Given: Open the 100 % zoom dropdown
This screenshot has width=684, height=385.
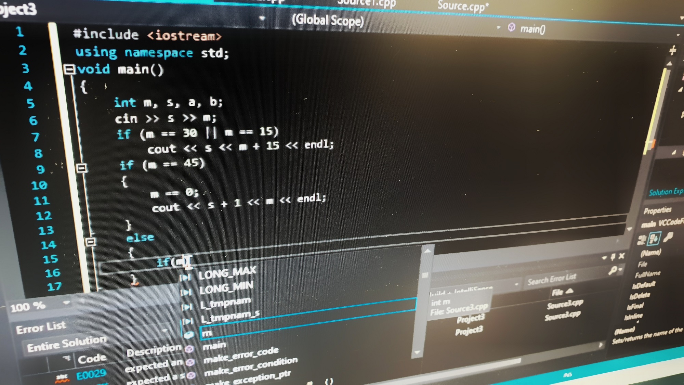Looking at the screenshot, I should point(66,303).
